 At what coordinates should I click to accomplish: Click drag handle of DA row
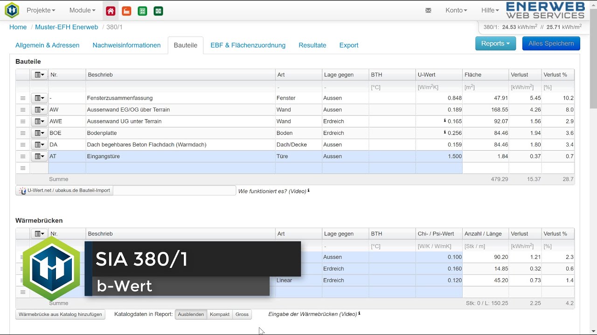pos(22,145)
